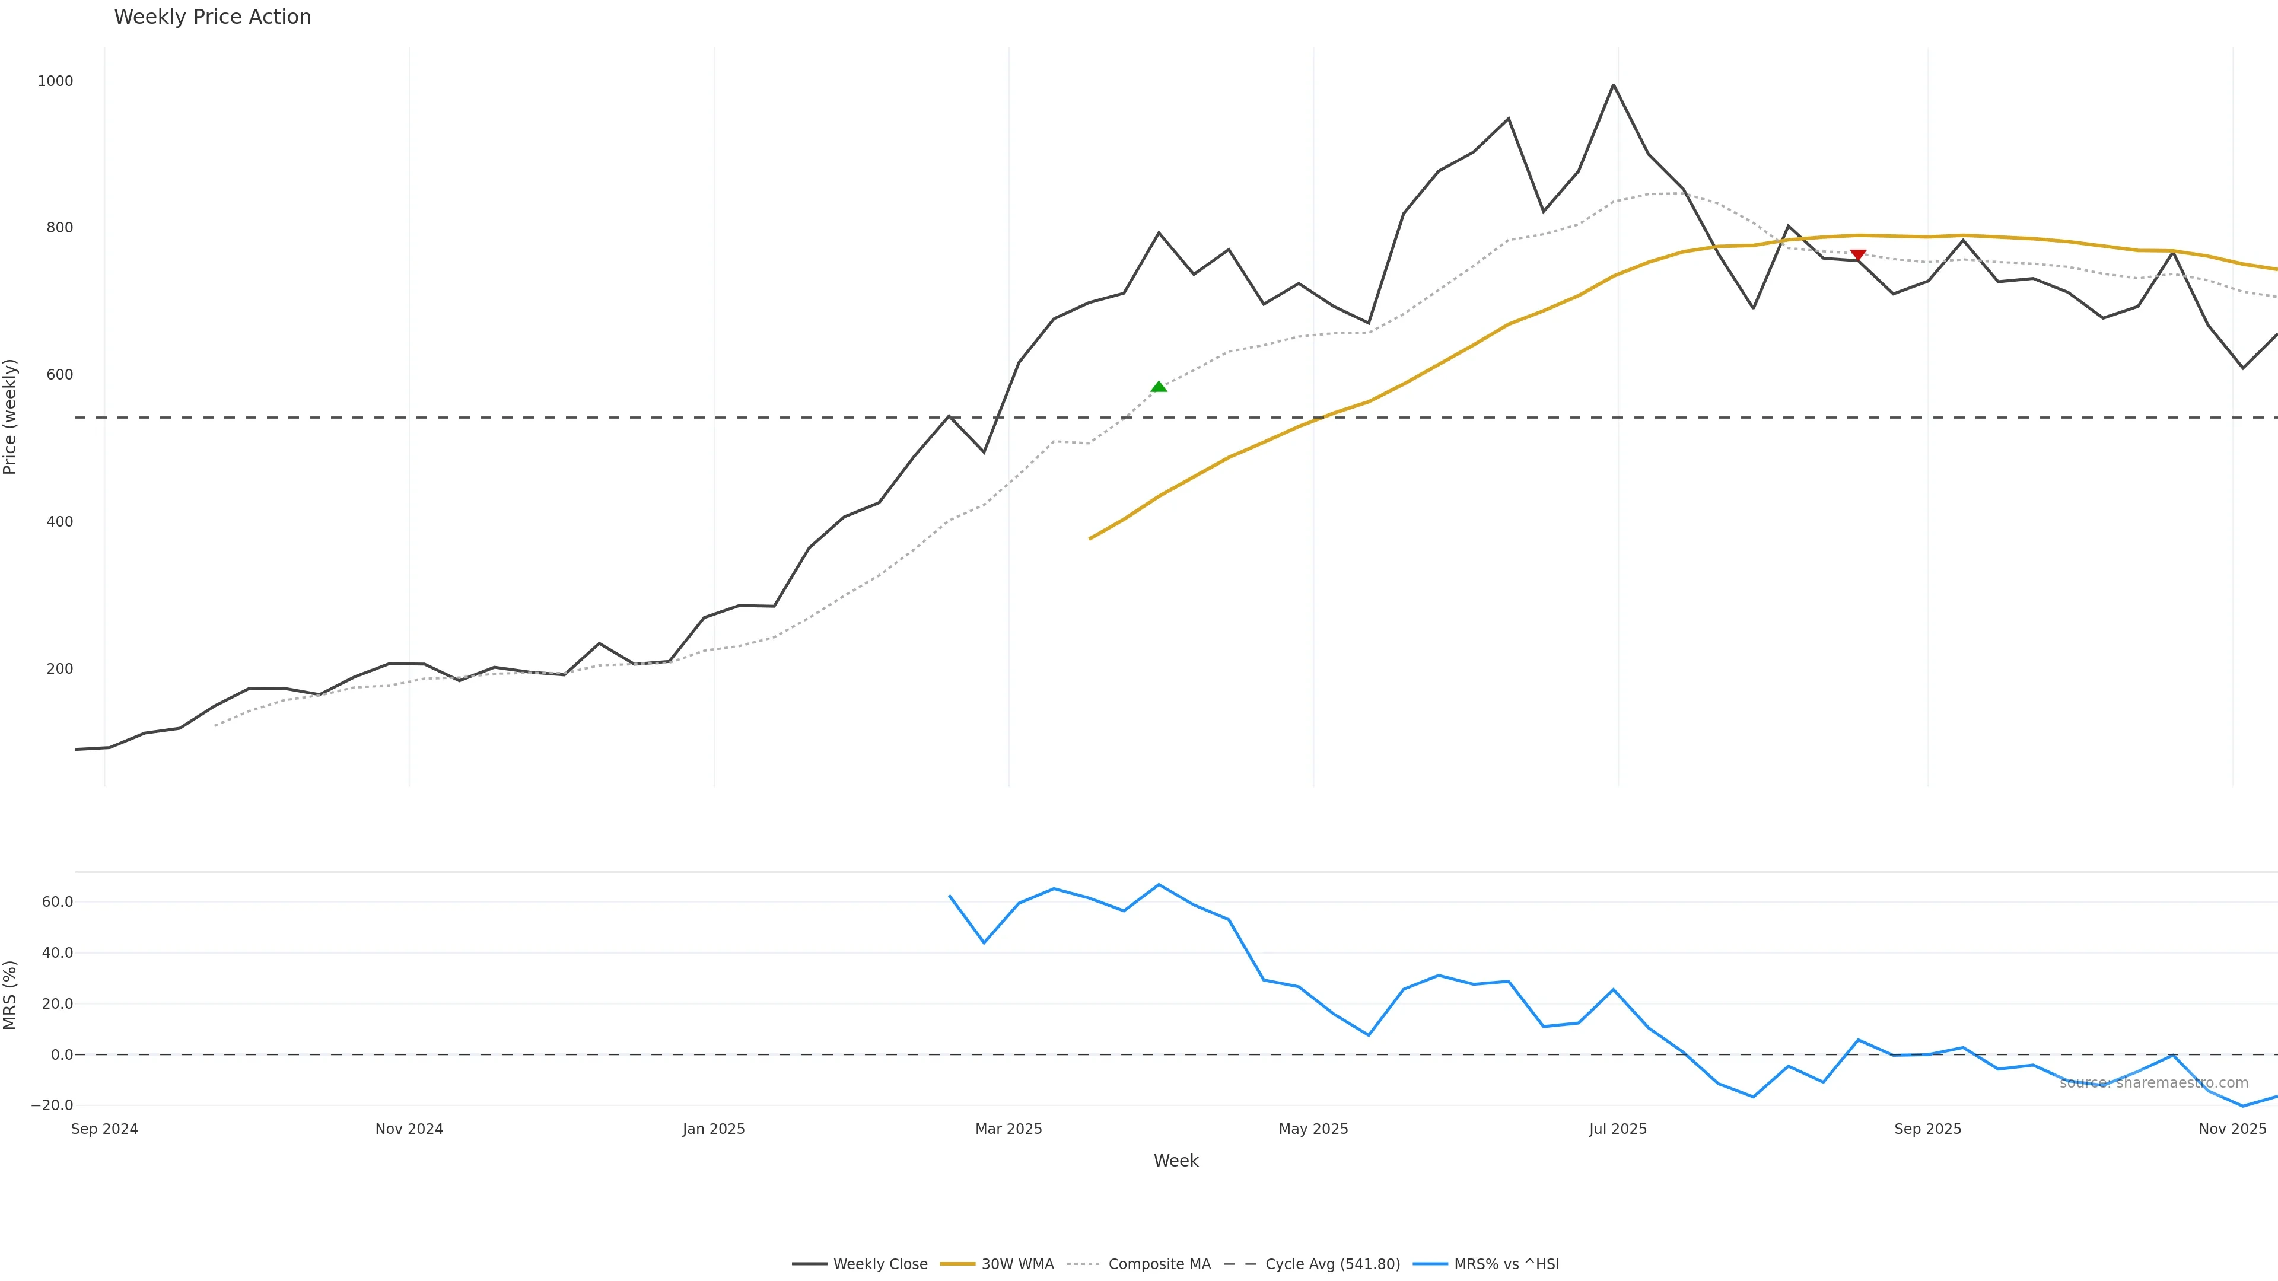Click the Weekly Price Action chart title
Image resolution: width=2278 pixels, height=1281 pixels.
212,17
